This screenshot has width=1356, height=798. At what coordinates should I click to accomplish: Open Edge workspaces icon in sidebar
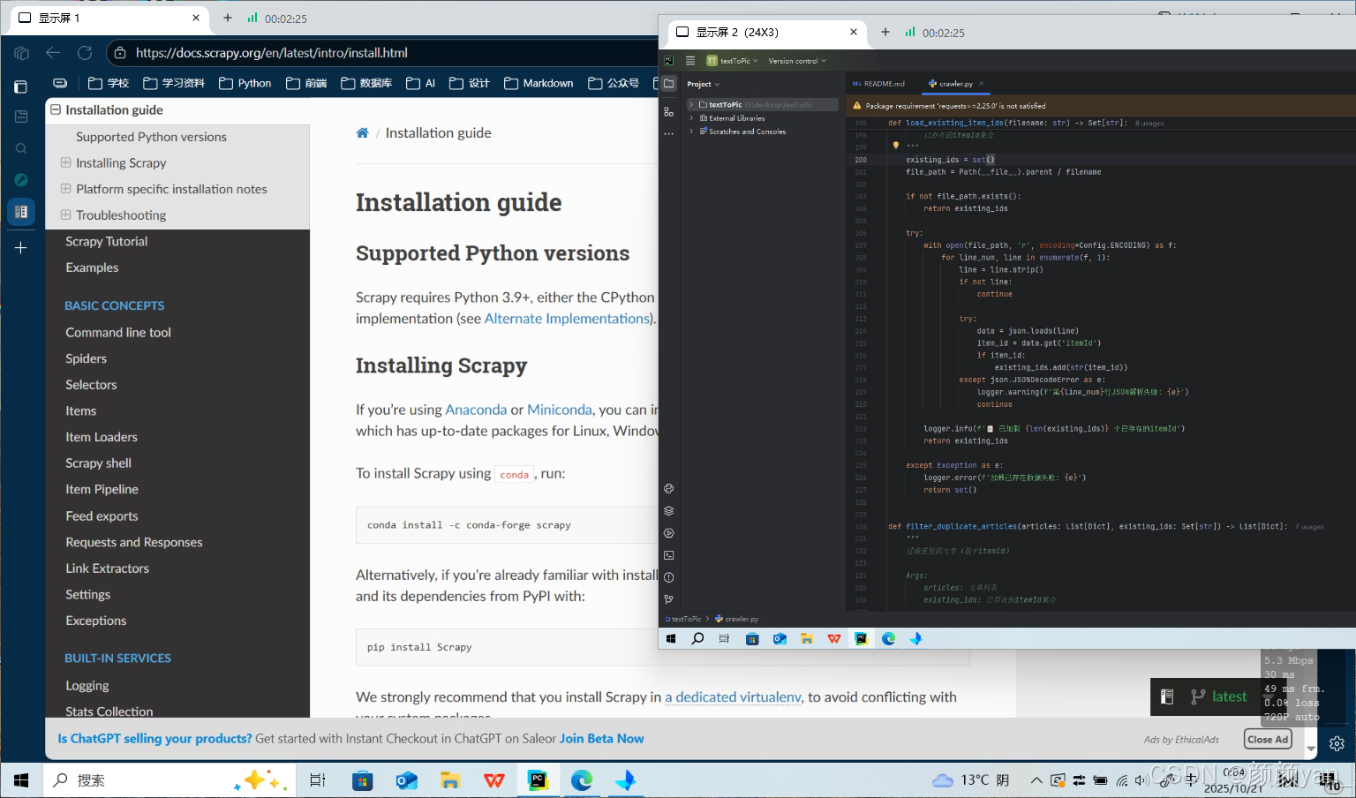pos(21,53)
